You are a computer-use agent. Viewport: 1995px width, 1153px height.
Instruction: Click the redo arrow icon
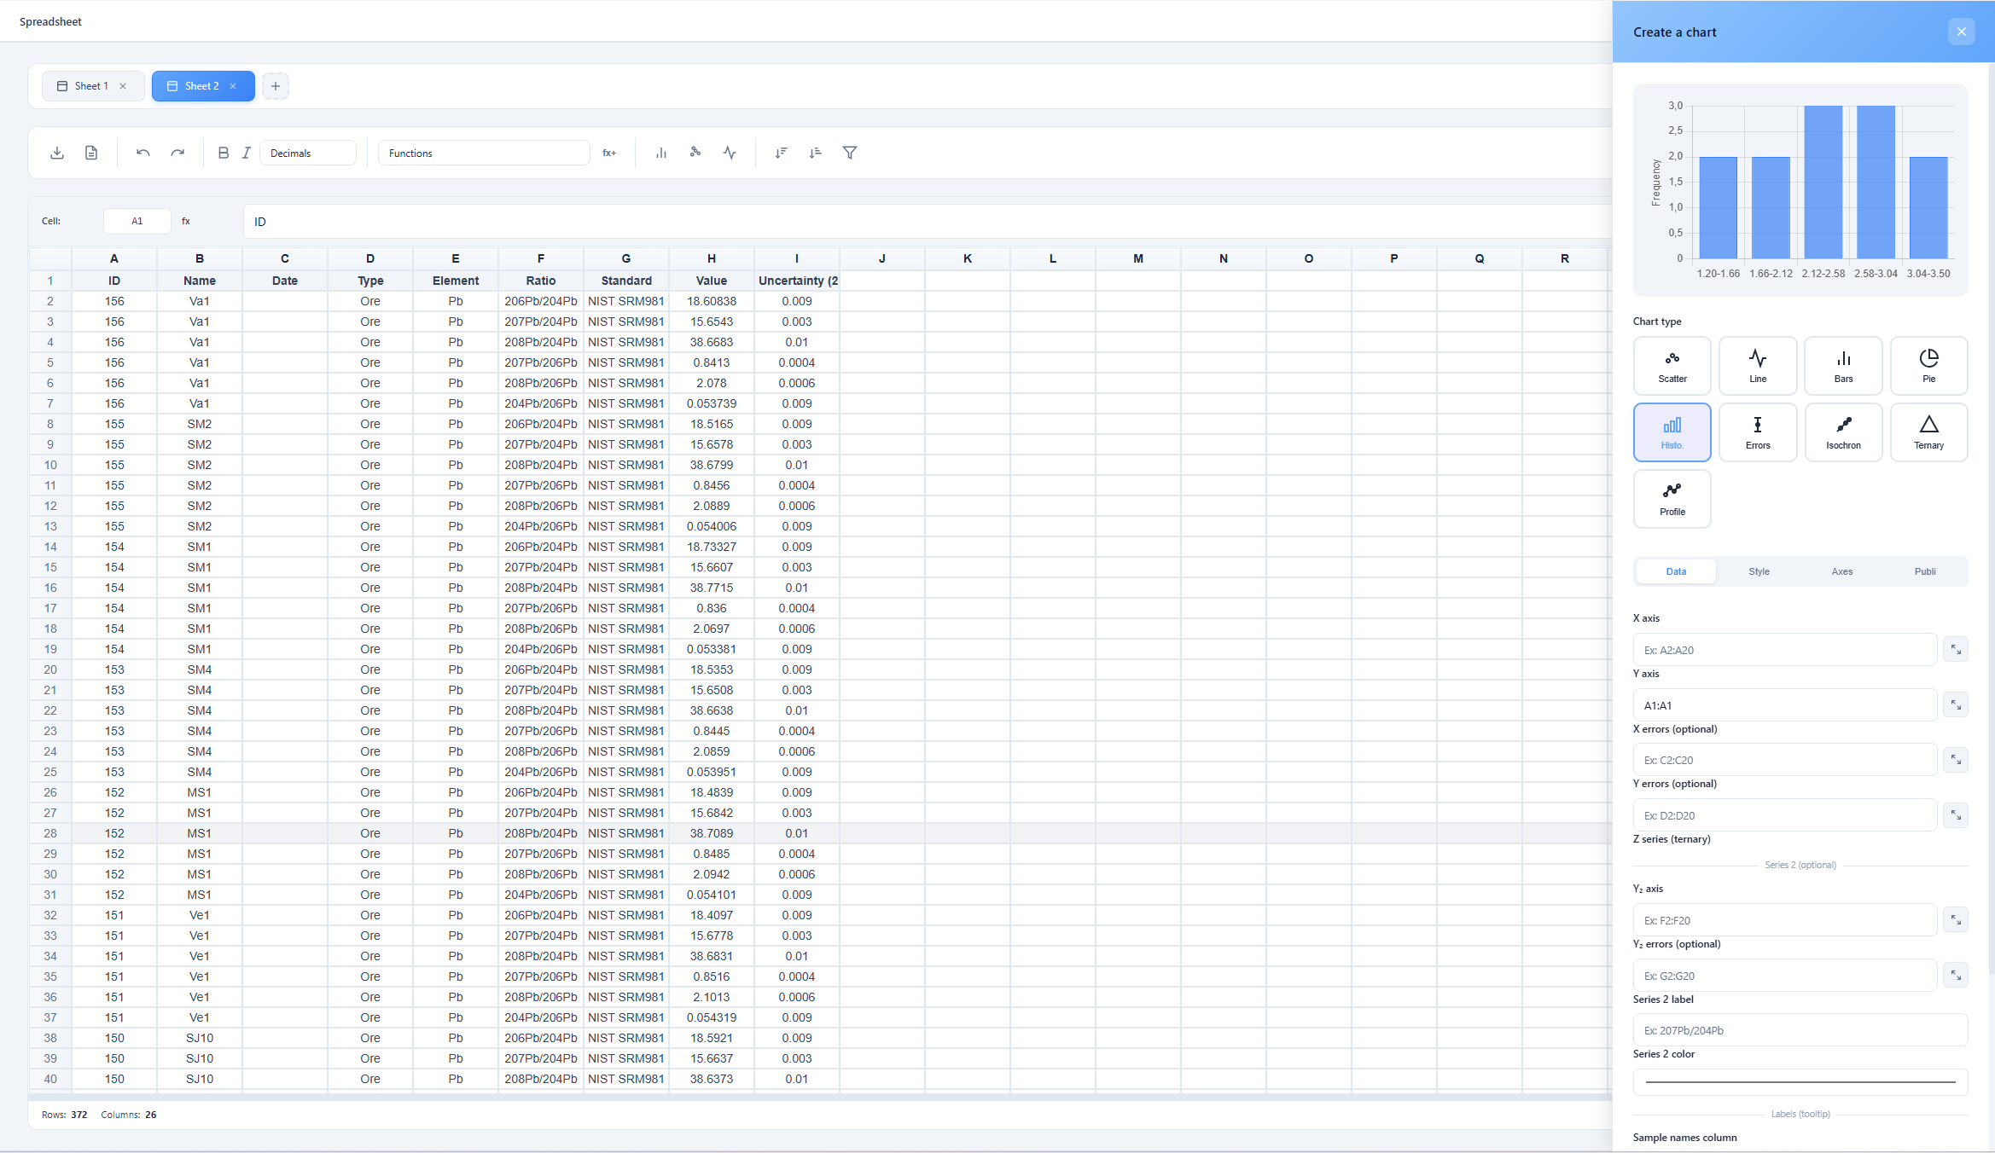click(x=177, y=153)
